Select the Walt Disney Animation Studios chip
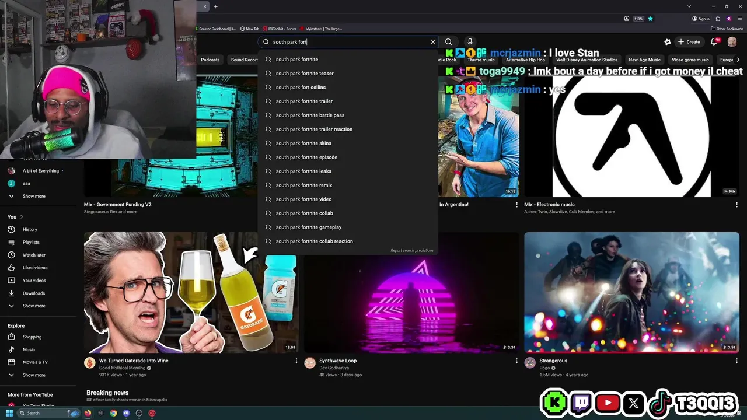This screenshot has height=420, width=747. click(x=587, y=60)
